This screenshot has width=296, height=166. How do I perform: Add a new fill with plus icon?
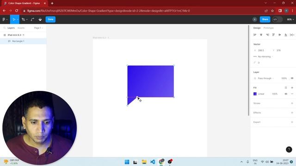[292, 88]
